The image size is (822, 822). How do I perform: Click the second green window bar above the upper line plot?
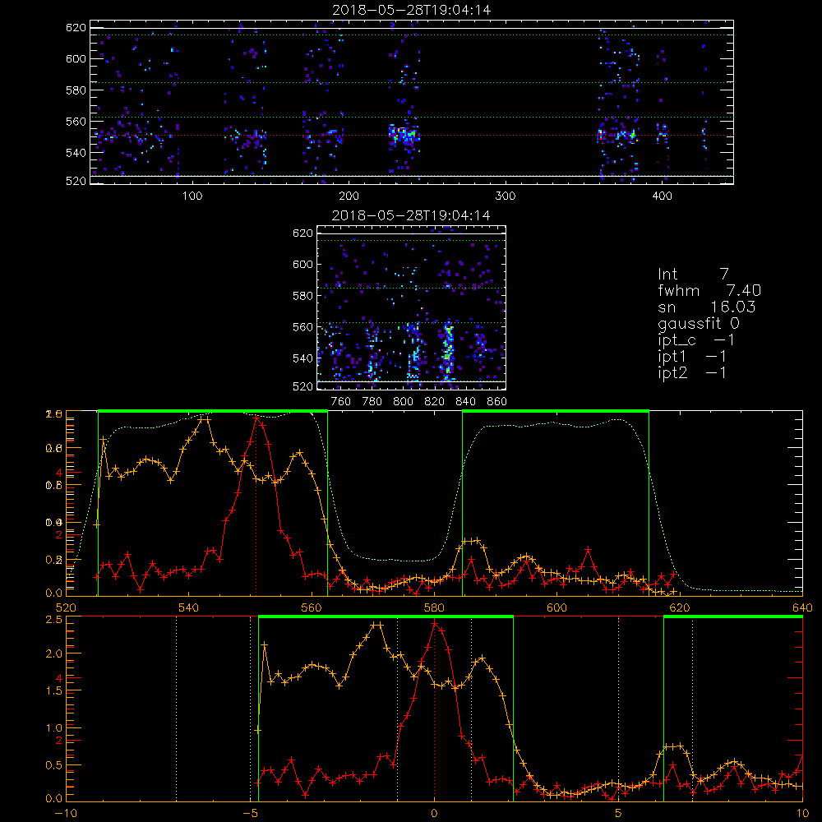pos(556,412)
